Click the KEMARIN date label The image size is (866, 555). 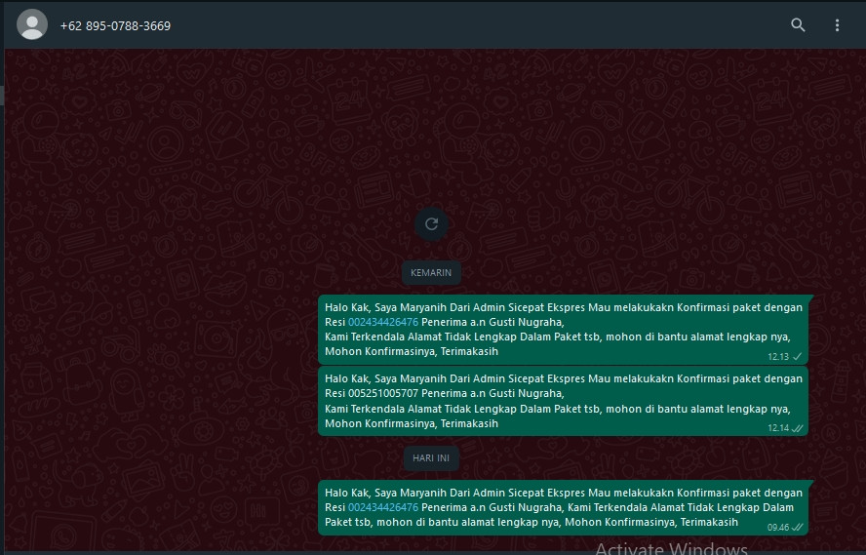(431, 273)
